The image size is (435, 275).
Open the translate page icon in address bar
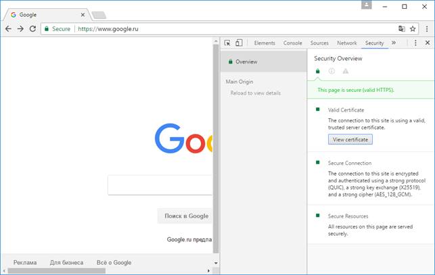pyautogui.click(x=401, y=29)
